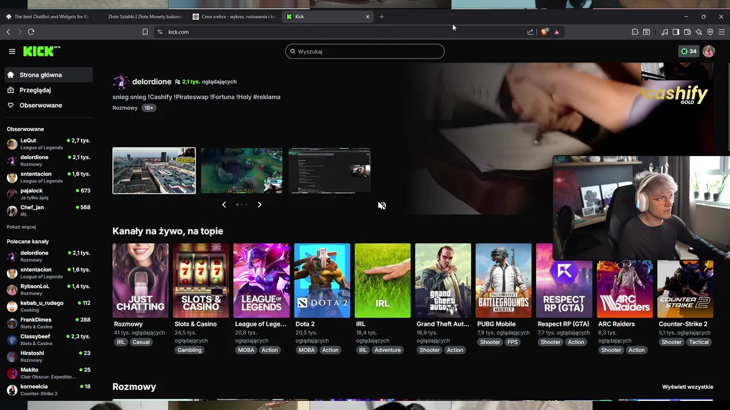The height and width of the screenshot is (410, 730).
Task: Open the Brave Wallet icon
Action: (x=687, y=32)
